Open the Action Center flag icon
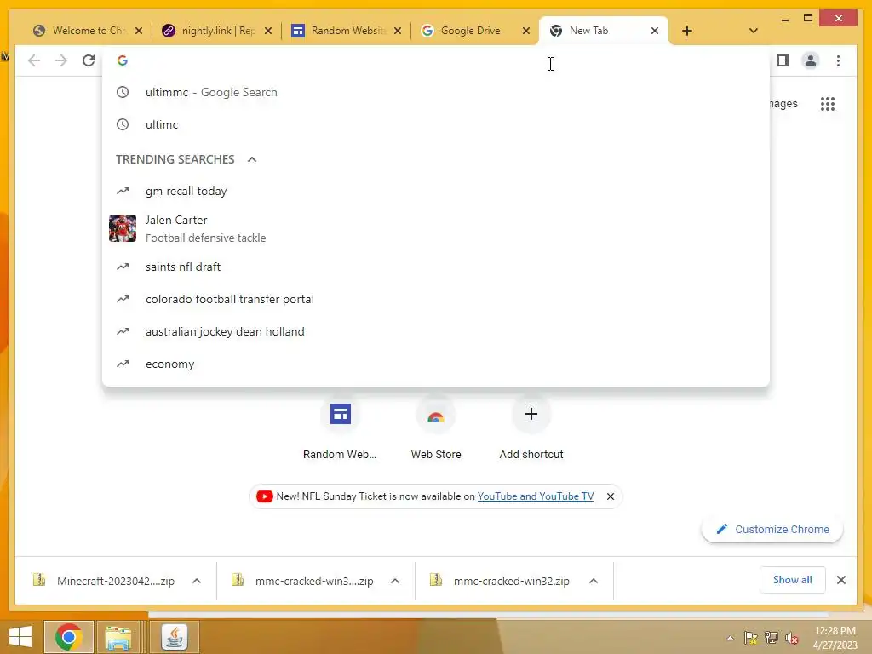872x654 pixels. 751,638
